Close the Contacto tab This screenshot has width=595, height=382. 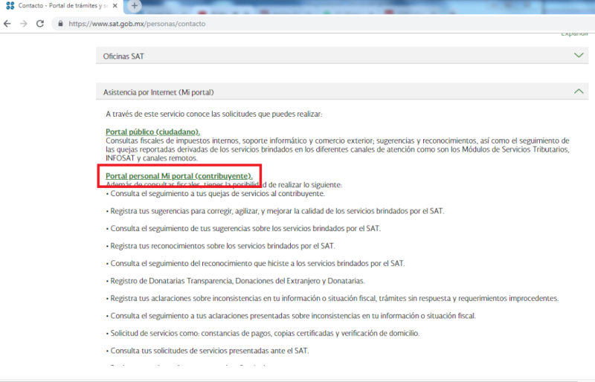[x=115, y=6]
